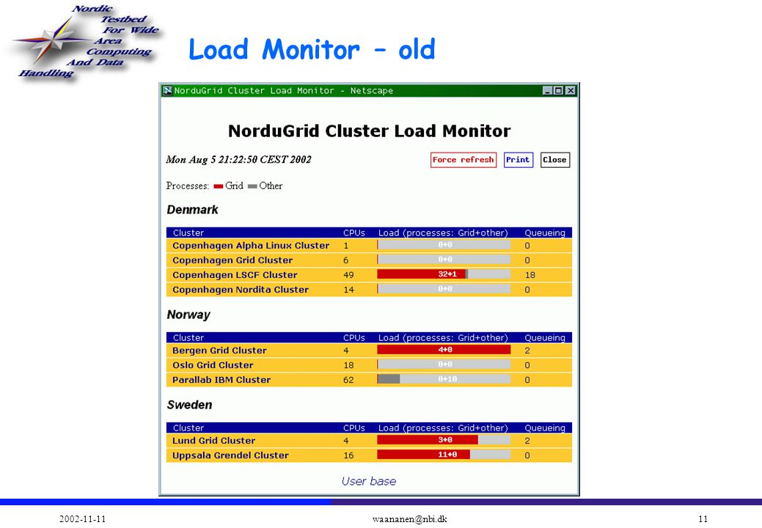Screen dimensions: 762x528
Task: Click the CPUs column header in Norway table
Action: 353,337
